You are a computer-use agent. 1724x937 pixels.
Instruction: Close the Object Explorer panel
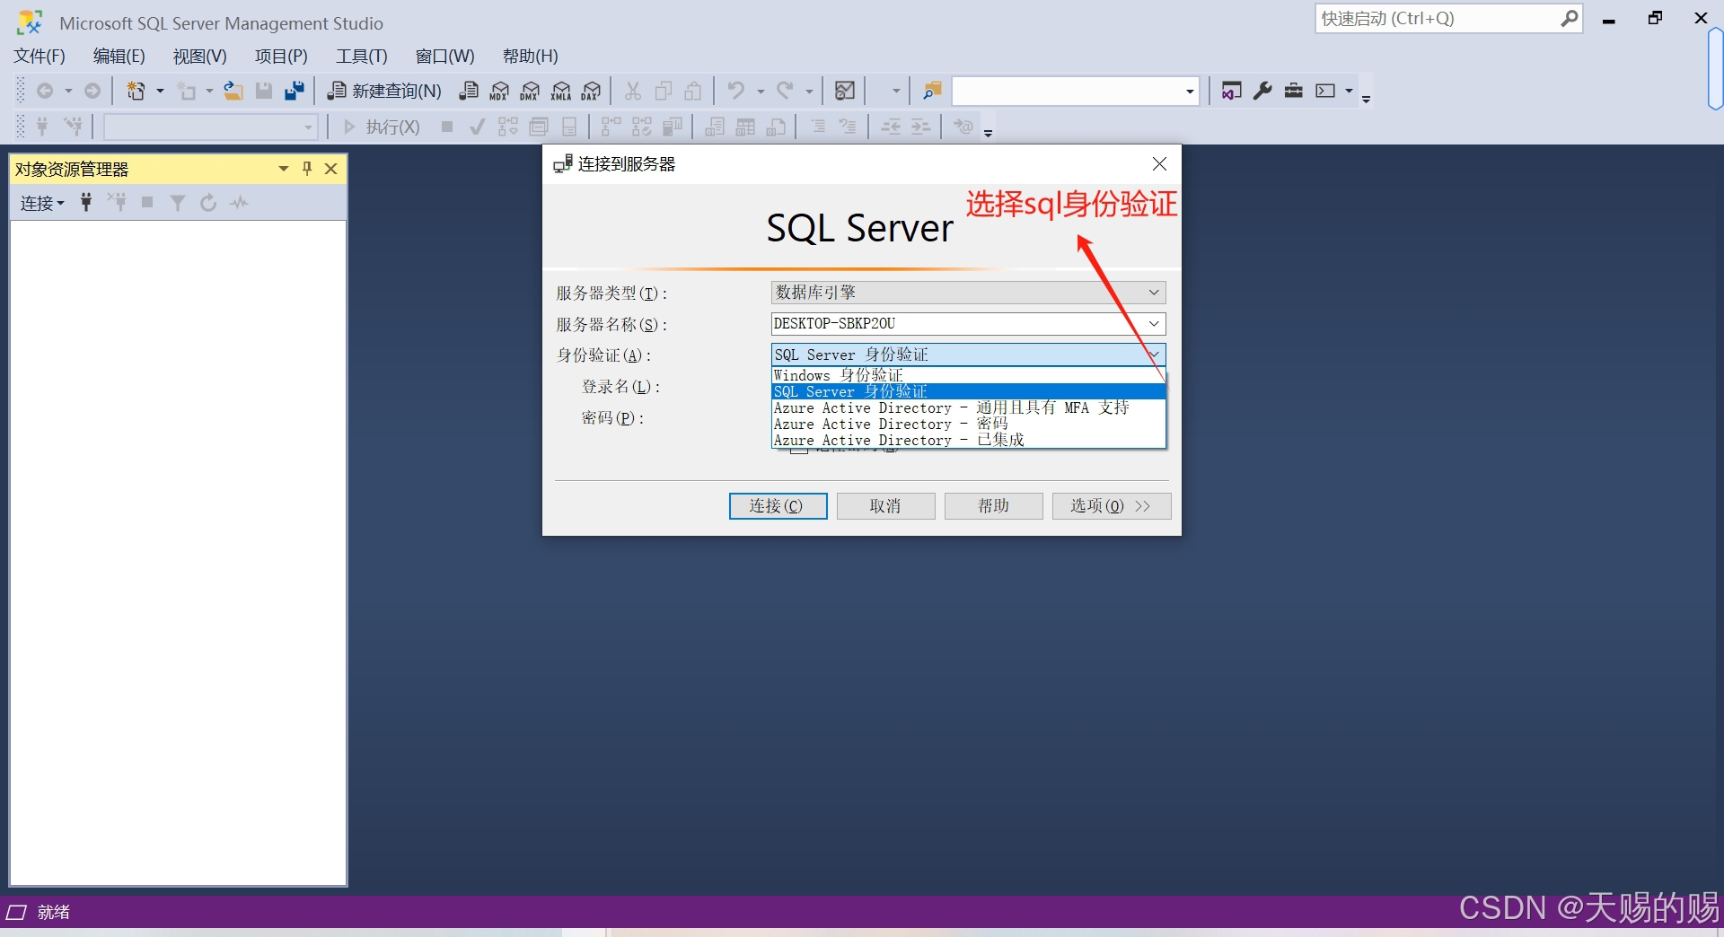point(330,168)
